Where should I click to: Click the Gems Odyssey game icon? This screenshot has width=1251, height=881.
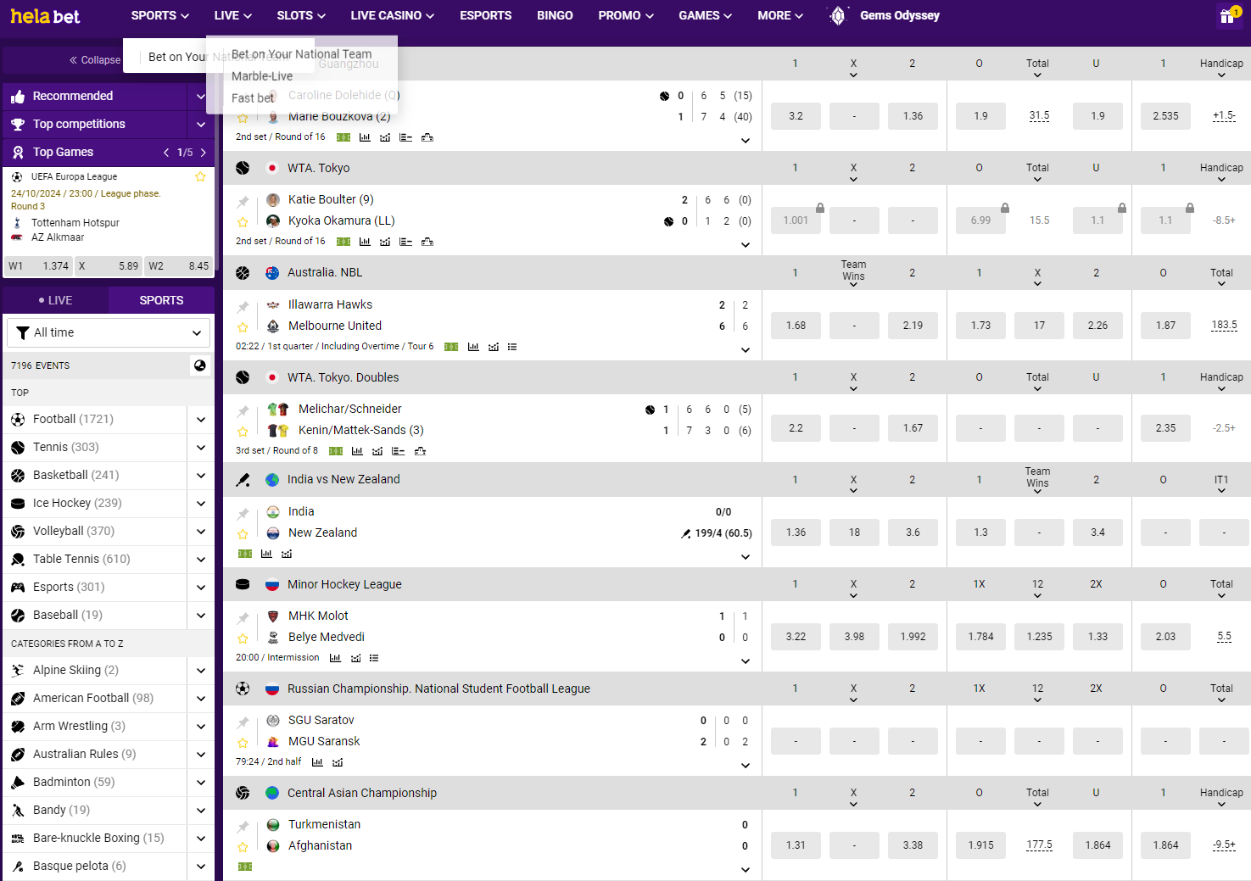click(x=838, y=15)
